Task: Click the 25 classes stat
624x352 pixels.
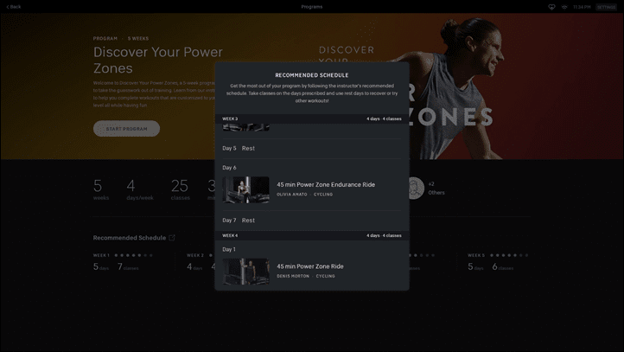Action: point(181,189)
